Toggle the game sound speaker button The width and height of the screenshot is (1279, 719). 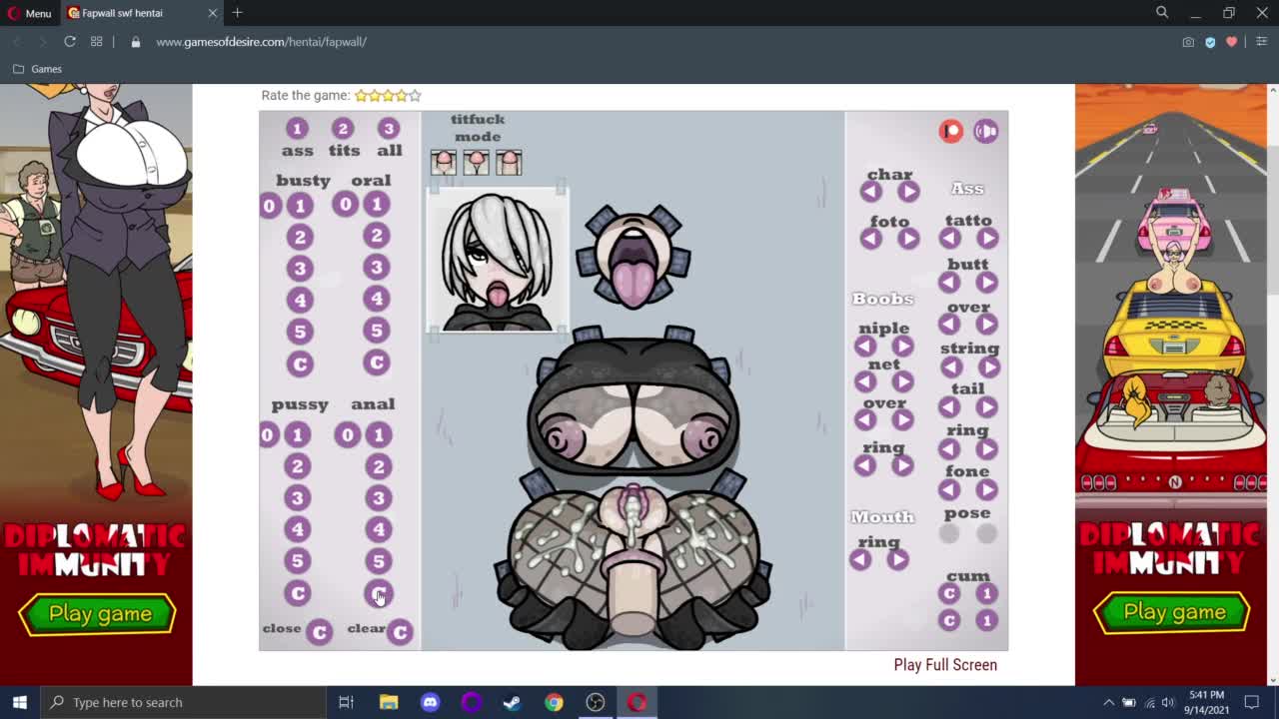(986, 131)
